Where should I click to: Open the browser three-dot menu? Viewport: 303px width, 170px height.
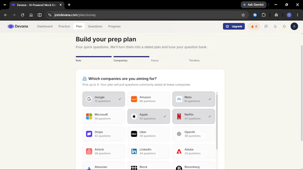pyautogui.click(x=298, y=15)
